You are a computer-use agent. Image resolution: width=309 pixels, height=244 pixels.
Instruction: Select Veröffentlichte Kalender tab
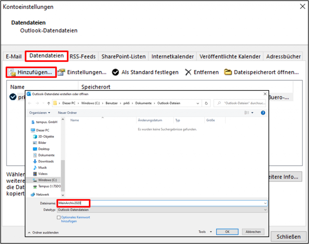point(230,57)
